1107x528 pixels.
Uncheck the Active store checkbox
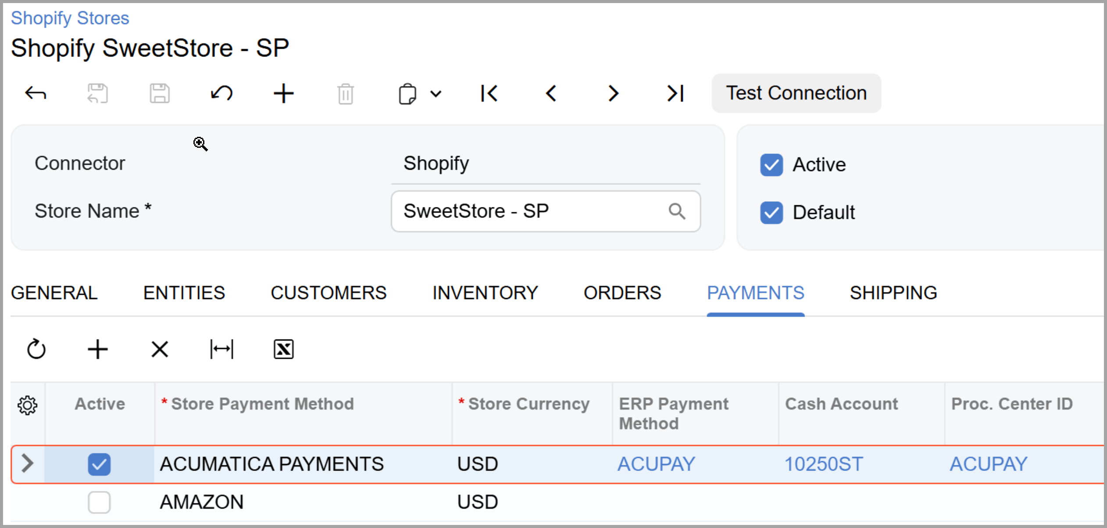(x=771, y=165)
